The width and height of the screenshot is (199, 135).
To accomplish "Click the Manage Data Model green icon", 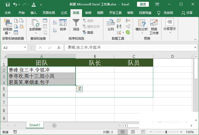I will [x=128, y=33].
